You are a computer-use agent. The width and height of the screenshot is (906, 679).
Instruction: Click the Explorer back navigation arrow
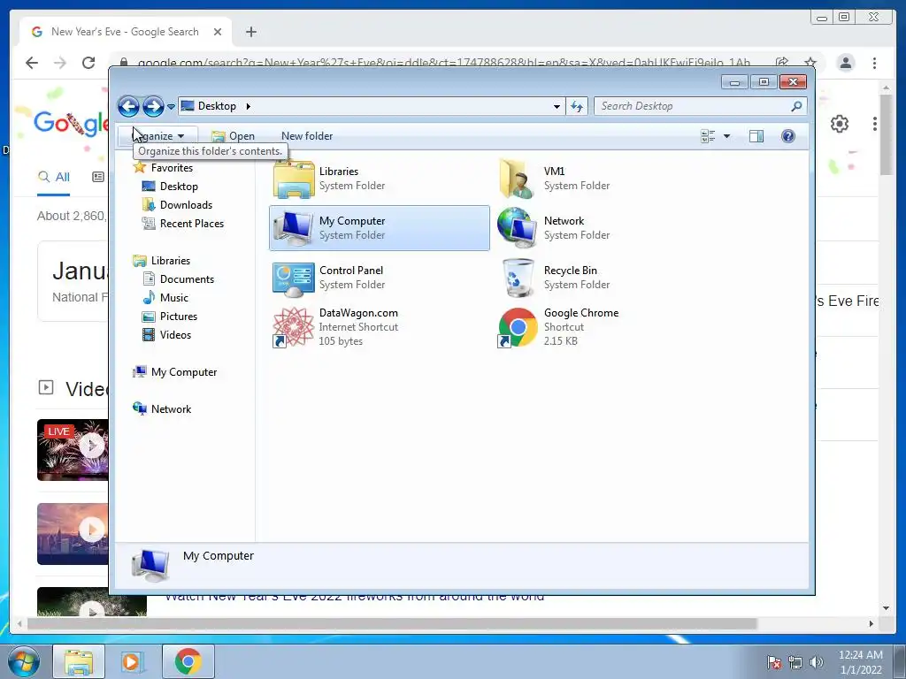point(128,106)
